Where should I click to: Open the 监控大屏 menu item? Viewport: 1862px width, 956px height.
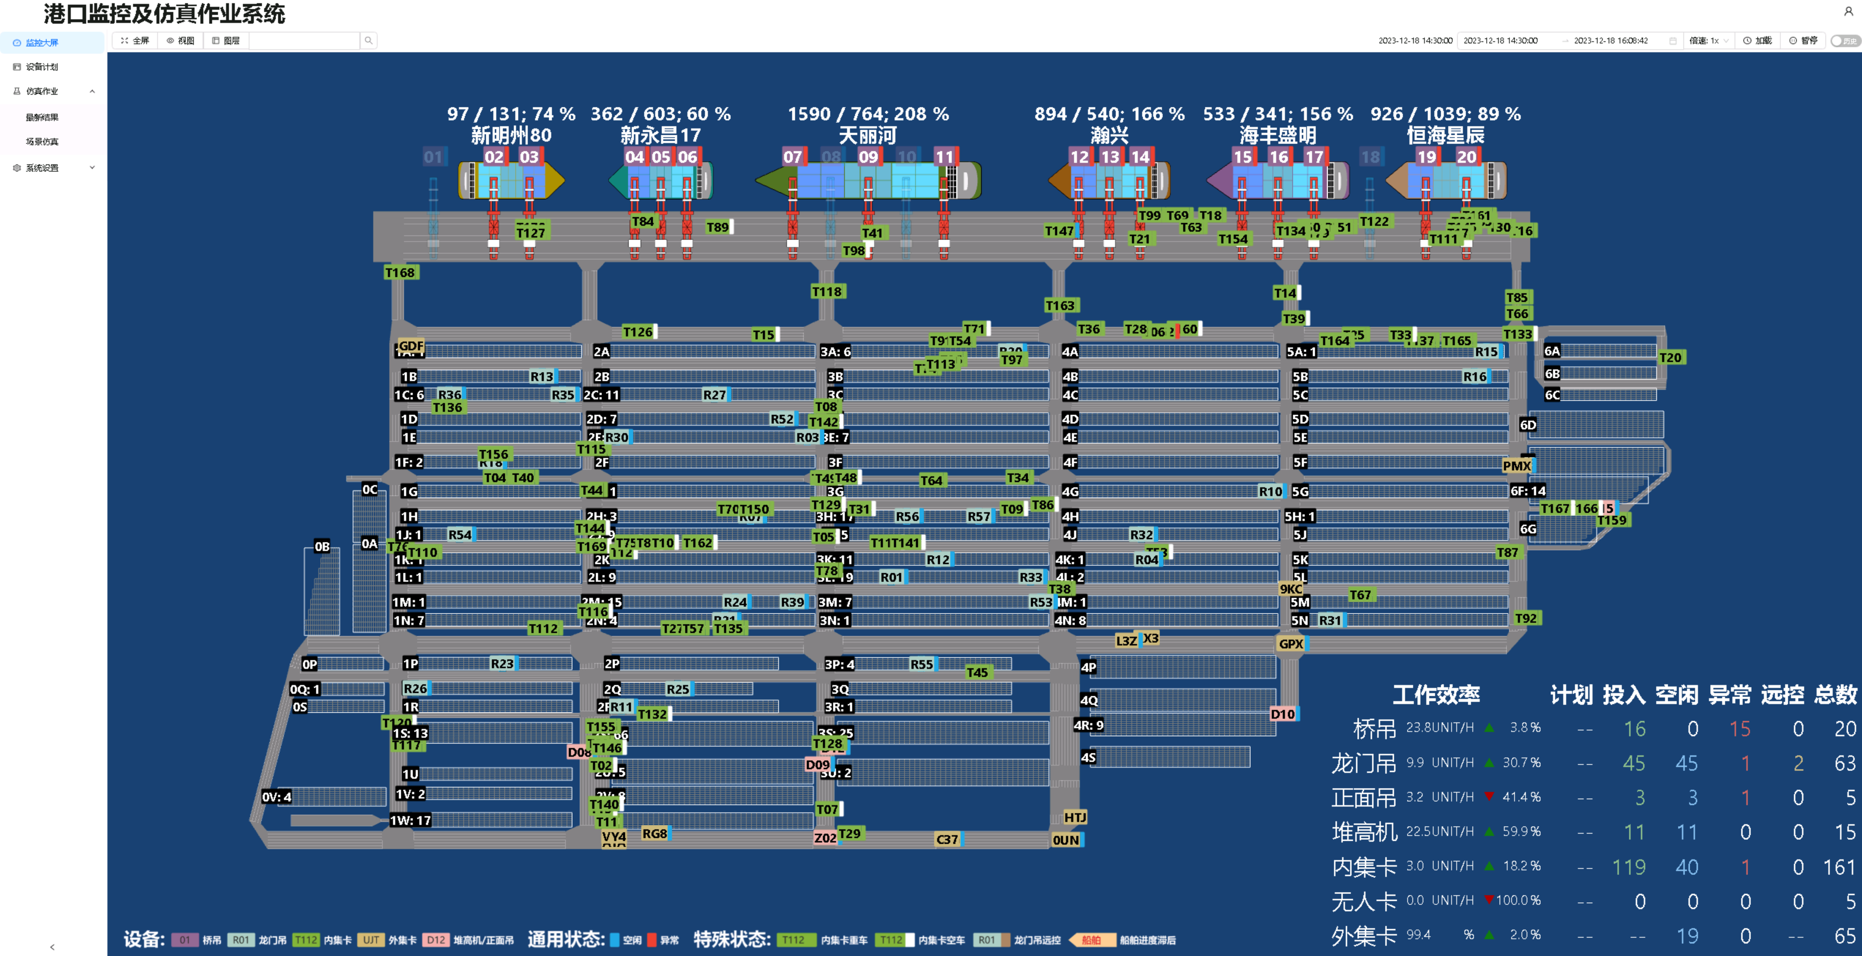52,42
